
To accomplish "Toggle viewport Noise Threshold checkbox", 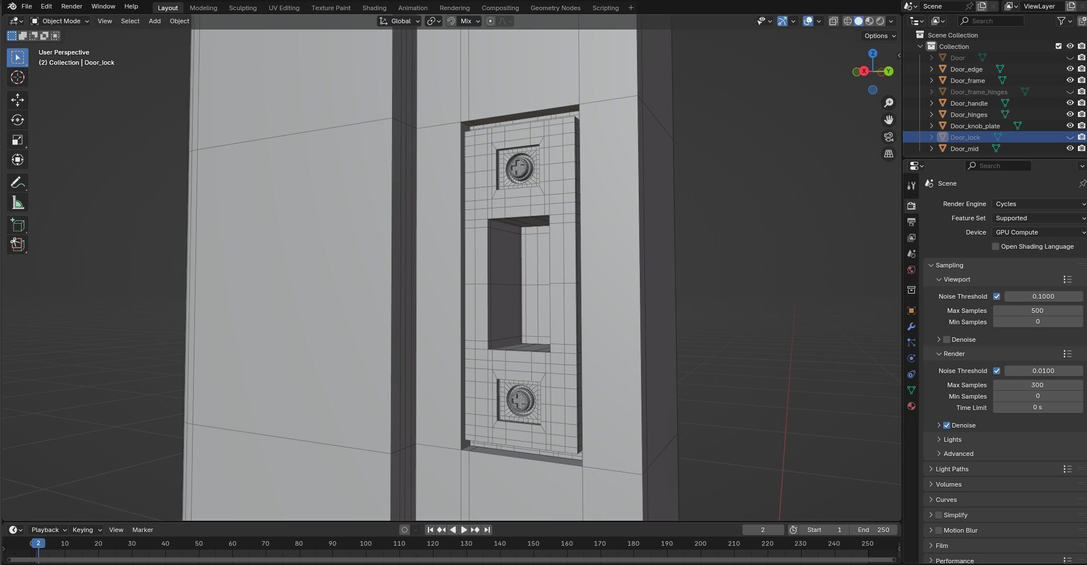I will (997, 296).
